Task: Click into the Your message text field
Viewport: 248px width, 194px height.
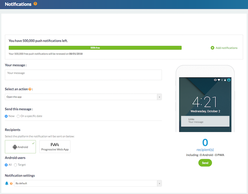Action: 83,75
